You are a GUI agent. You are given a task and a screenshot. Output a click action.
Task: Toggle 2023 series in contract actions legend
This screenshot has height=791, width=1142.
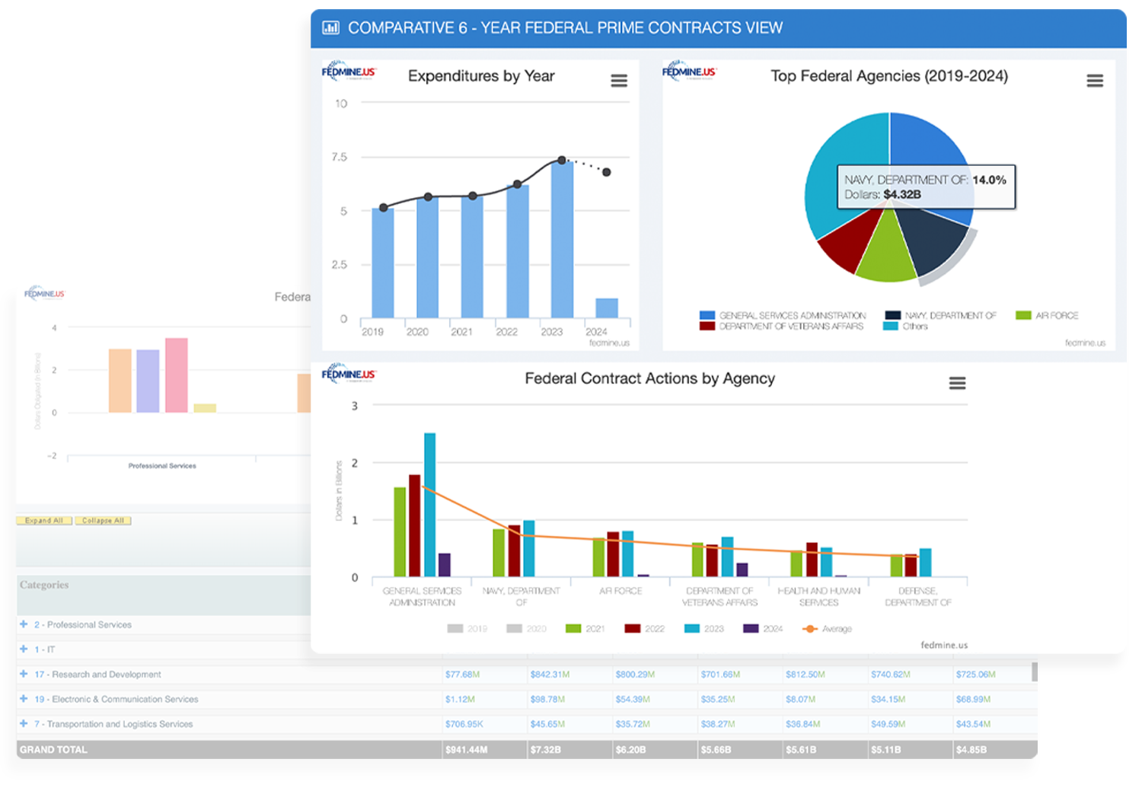pos(704,629)
